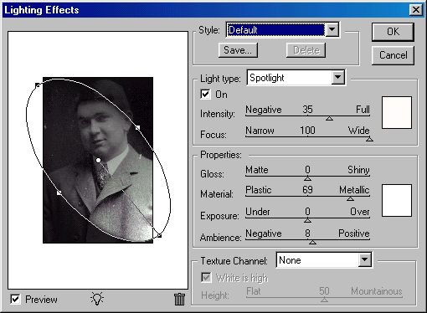Click the Exposure slider thumb
This screenshot has width=427, height=313.
click(307, 220)
